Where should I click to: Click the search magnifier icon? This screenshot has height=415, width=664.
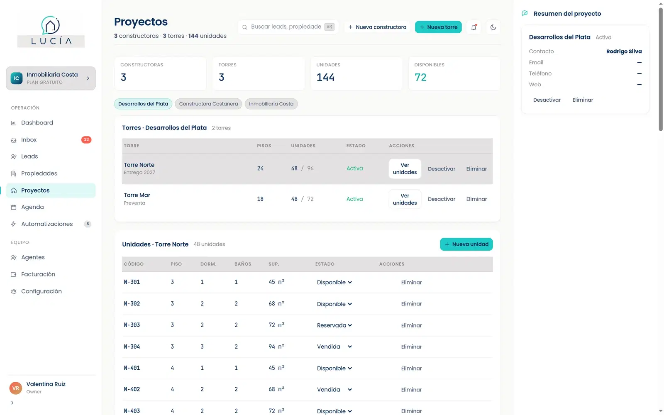pos(245,27)
